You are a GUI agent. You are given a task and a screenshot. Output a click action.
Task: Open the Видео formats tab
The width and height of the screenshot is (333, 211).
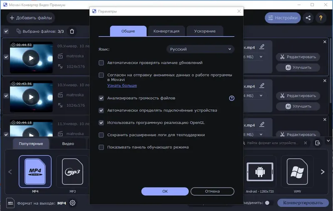pos(68,143)
